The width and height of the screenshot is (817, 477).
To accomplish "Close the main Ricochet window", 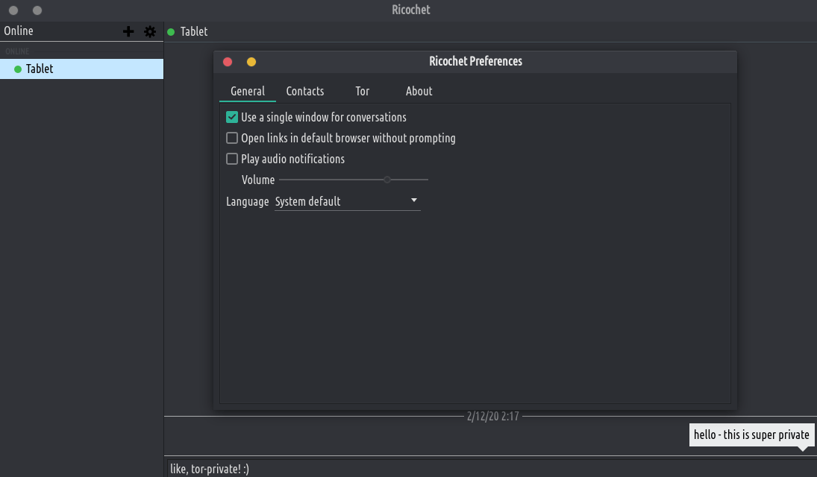I will (x=13, y=10).
